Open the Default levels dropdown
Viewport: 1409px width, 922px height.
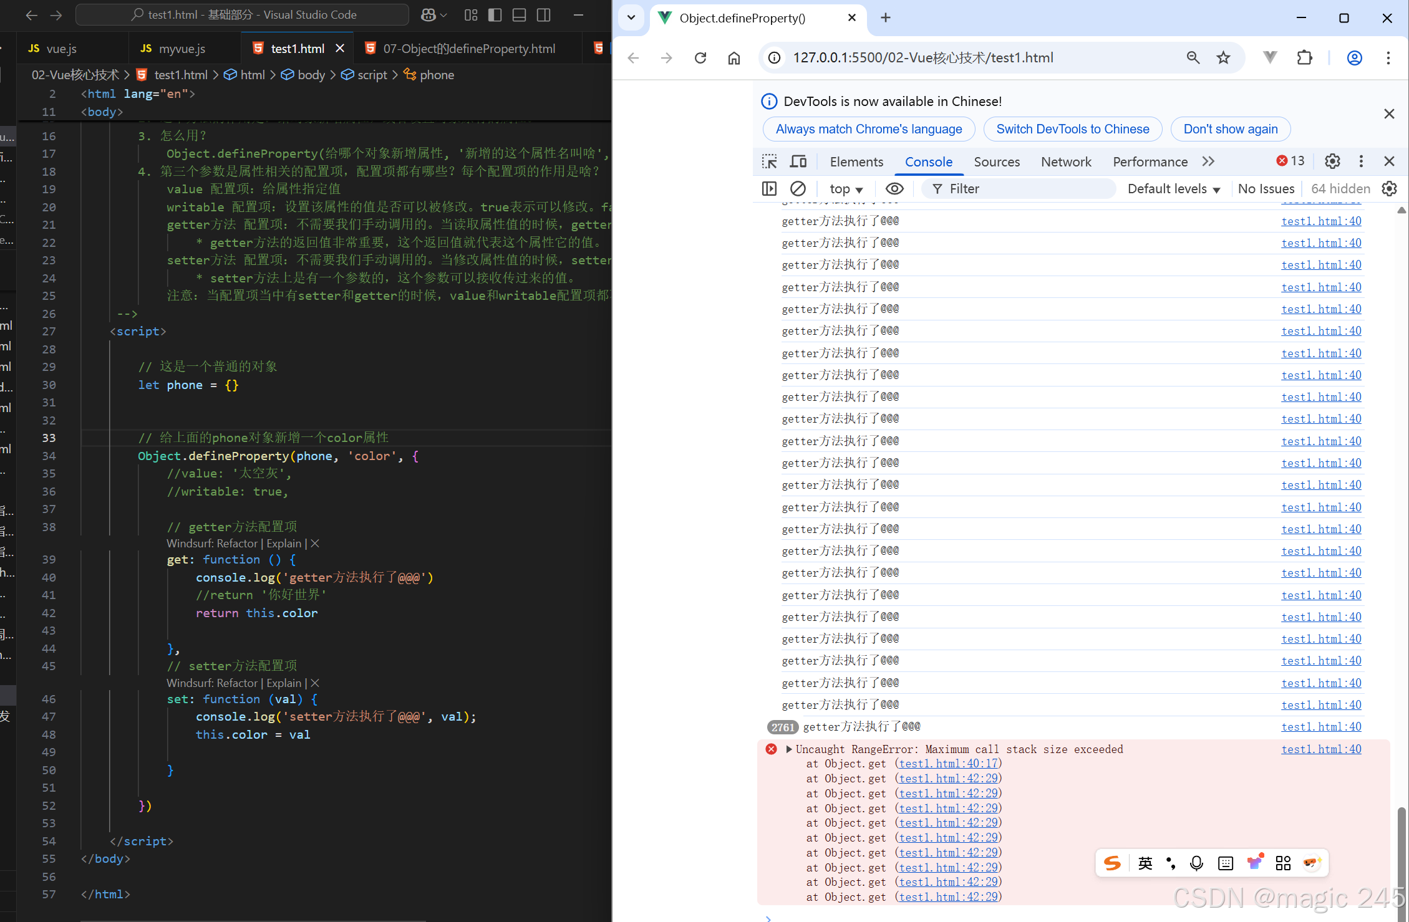coord(1173,189)
